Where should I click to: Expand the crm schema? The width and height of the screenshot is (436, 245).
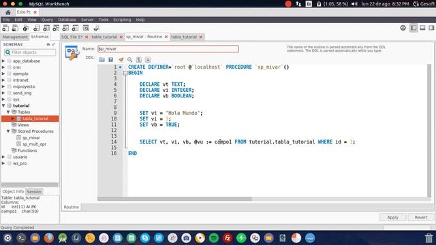pyautogui.click(x=3, y=67)
